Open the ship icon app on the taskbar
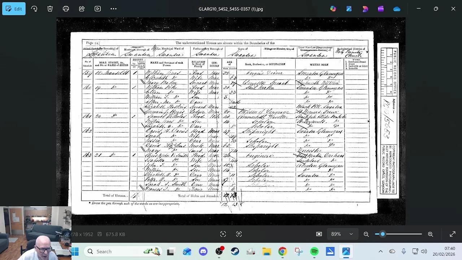The height and width of the screenshot is (260, 462). (x=251, y=251)
